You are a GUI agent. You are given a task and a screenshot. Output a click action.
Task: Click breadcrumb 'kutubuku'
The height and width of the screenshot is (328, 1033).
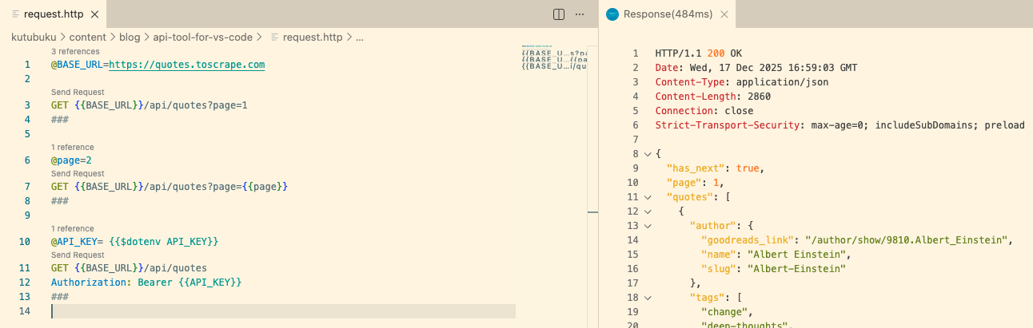(x=34, y=37)
